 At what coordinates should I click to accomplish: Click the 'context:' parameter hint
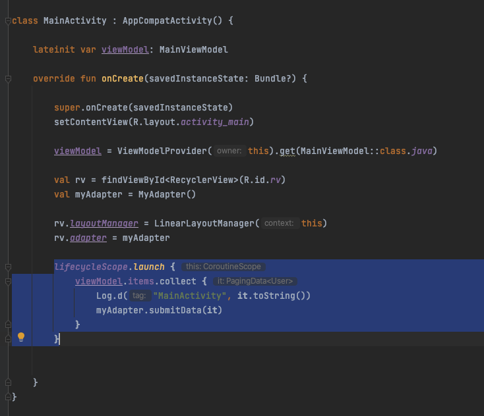(279, 223)
